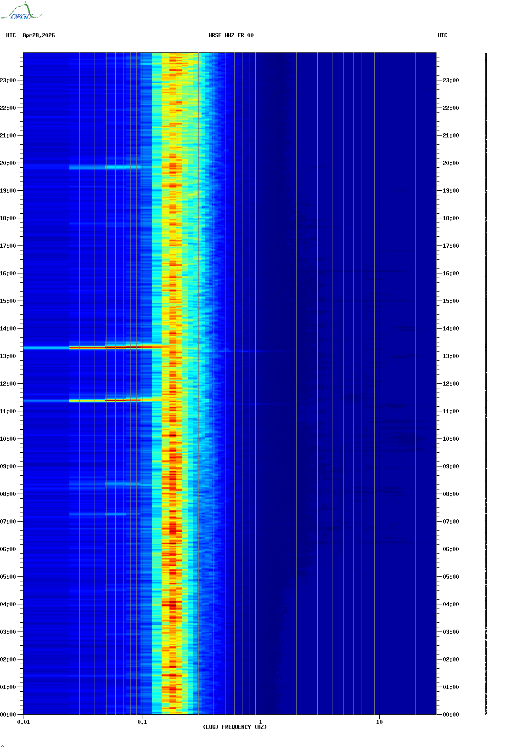506x751 pixels.
Task: Select the station title HRSF HHZ FR 00
Action: click(x=231, y=35)
